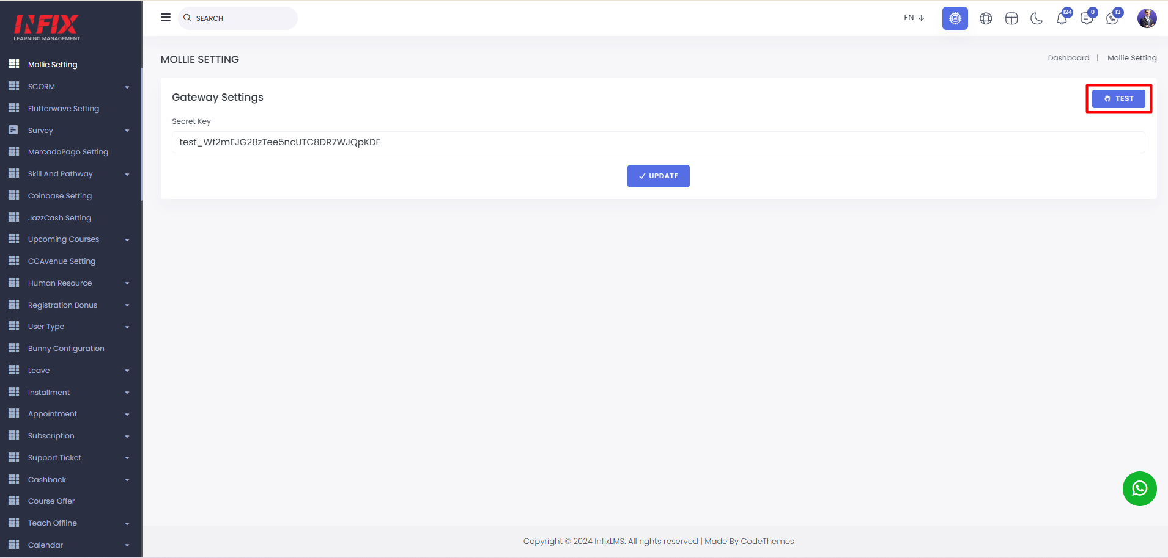The image size is (1168, 558).
Task: Expand the Calendar submenu arrow
Action: [127, 545]
